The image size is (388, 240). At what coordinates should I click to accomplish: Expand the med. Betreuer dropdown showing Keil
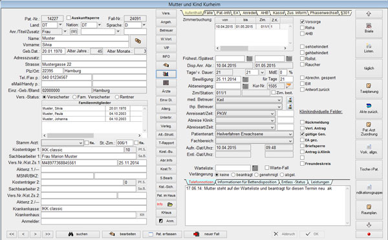[x=279, y=100]
